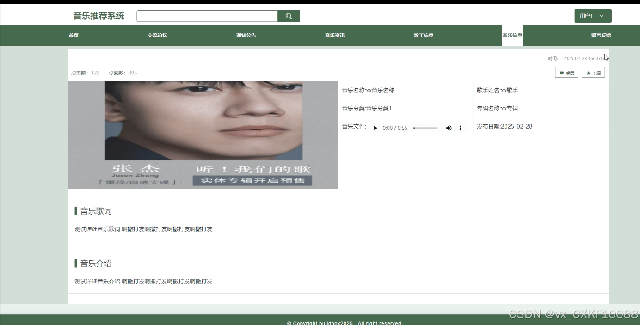Click the 点赞数: 895 text

123,73
